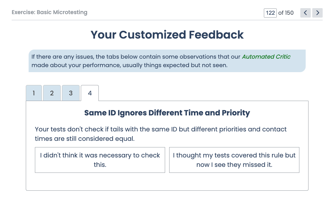The width and height of the screenshot is (328, 202).
Task: Click the active feedback tab 4
Action: click(x=90, y=93)
